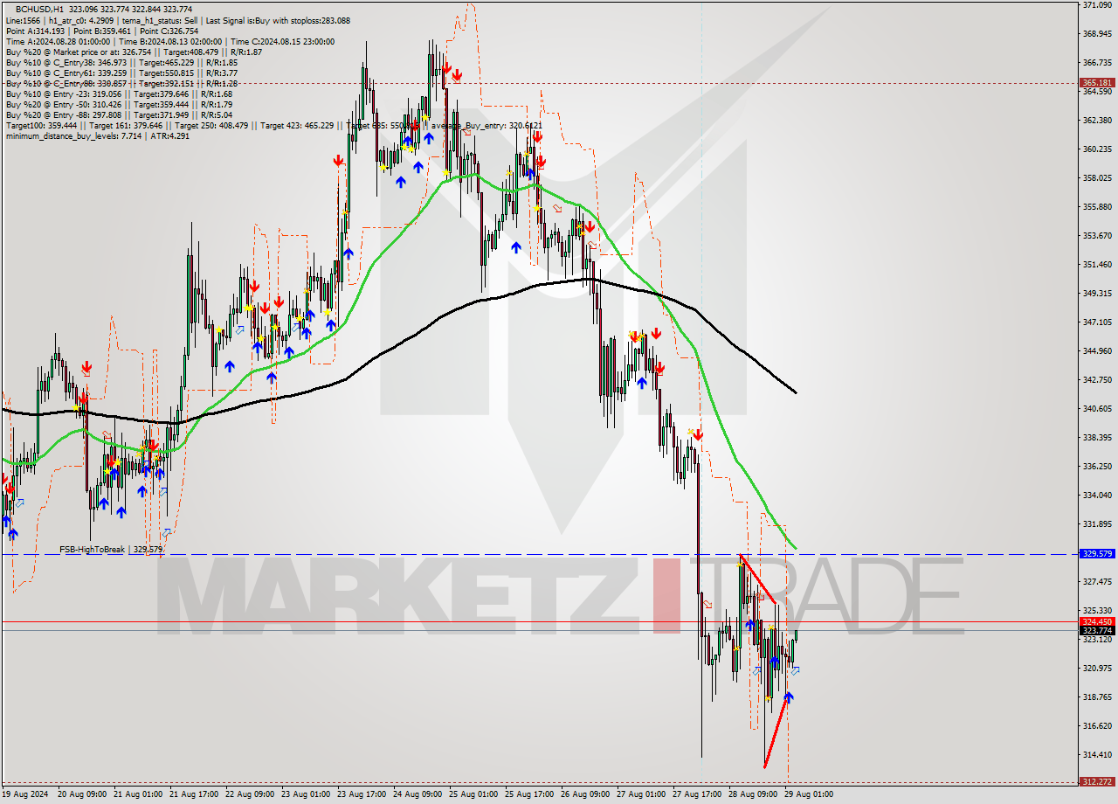This screenshot has height=804, width=1118.
Task: Click the 362.380 price axis label
Action: 1096,121
